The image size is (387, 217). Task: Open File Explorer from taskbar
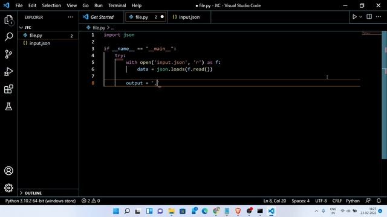[171, 211]
